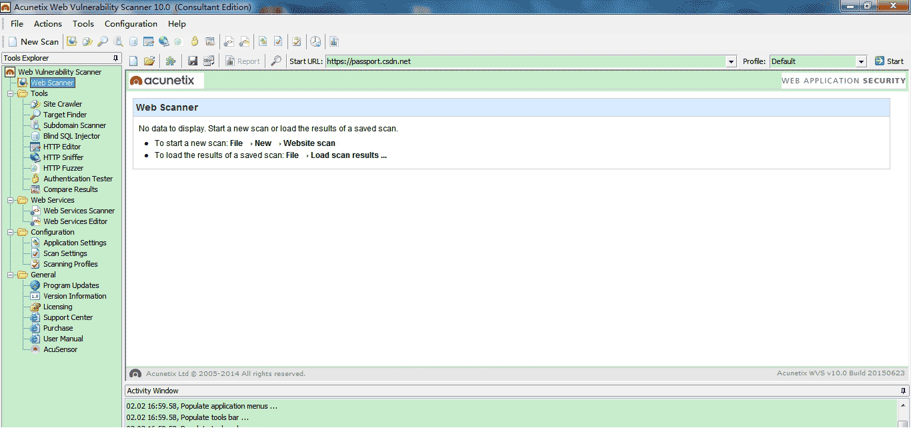This screenshot has width=911, height=444.
Task: Open Authentication Tester via toolbar padlock icon
Action: click(195, 41)
